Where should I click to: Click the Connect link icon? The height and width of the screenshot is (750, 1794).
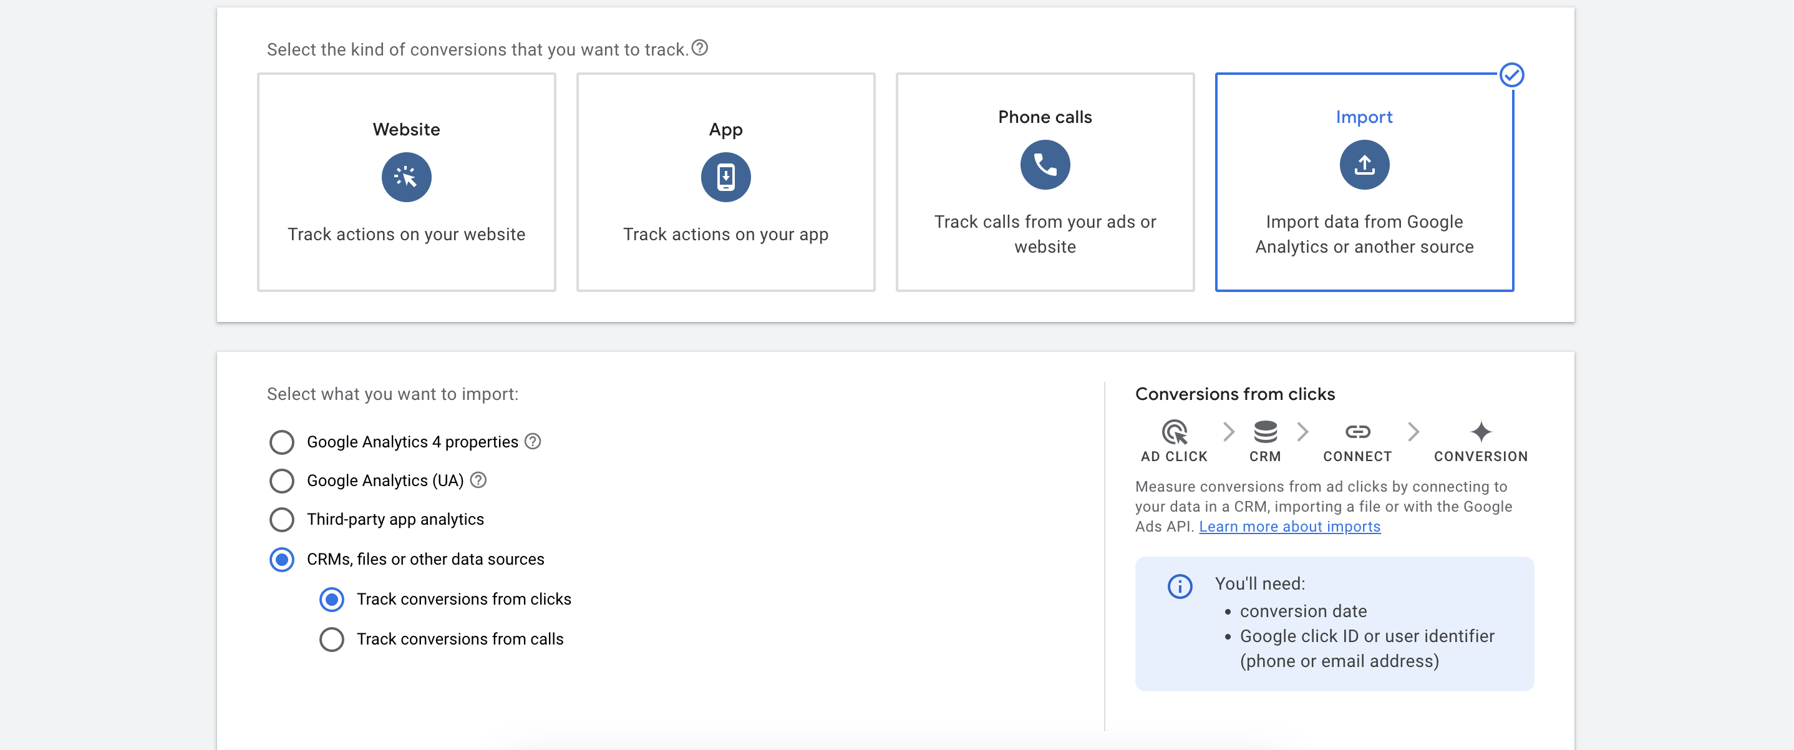[1357, 432]
